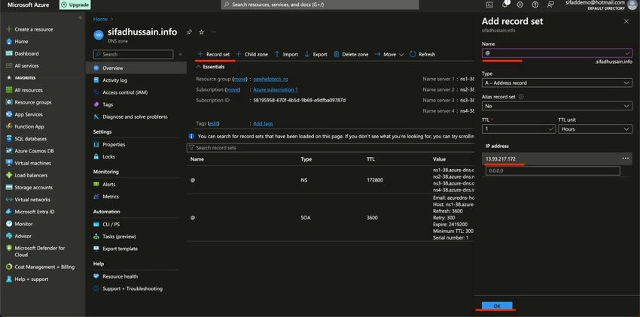Collapse the resource menu pane
The width and height of the screenshot is (640, 317).
[x=181, y=54]
